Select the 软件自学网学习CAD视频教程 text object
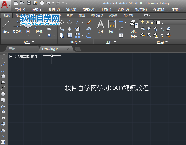Screen dimensions: 186x145 (107, 88)
